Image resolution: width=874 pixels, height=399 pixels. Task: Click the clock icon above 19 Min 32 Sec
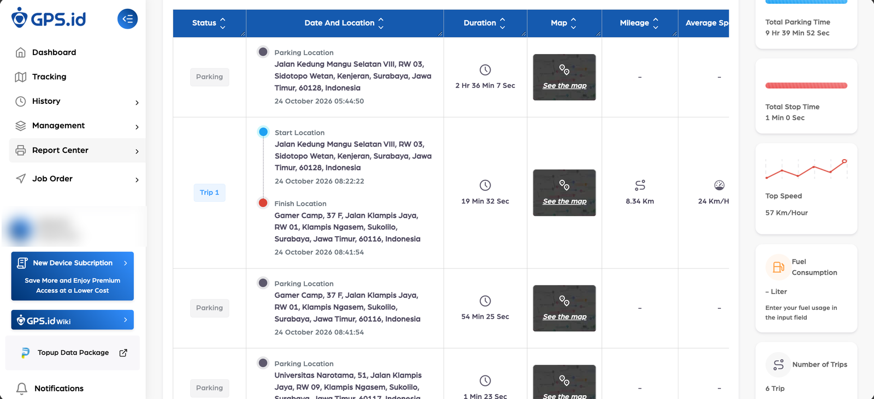click(485, 185)
